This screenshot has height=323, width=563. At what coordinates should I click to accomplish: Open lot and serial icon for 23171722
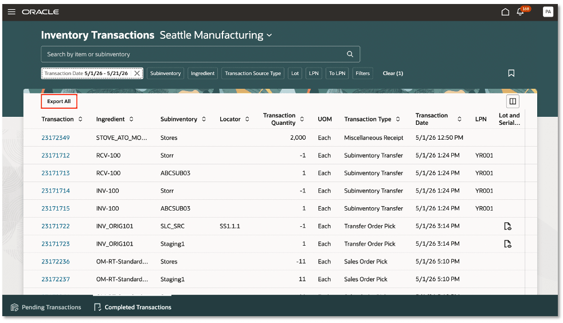[x=507, y=226]
